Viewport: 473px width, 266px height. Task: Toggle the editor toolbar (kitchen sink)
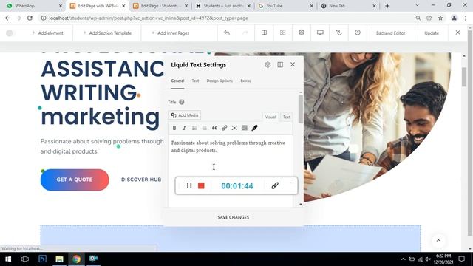point(245,128)
